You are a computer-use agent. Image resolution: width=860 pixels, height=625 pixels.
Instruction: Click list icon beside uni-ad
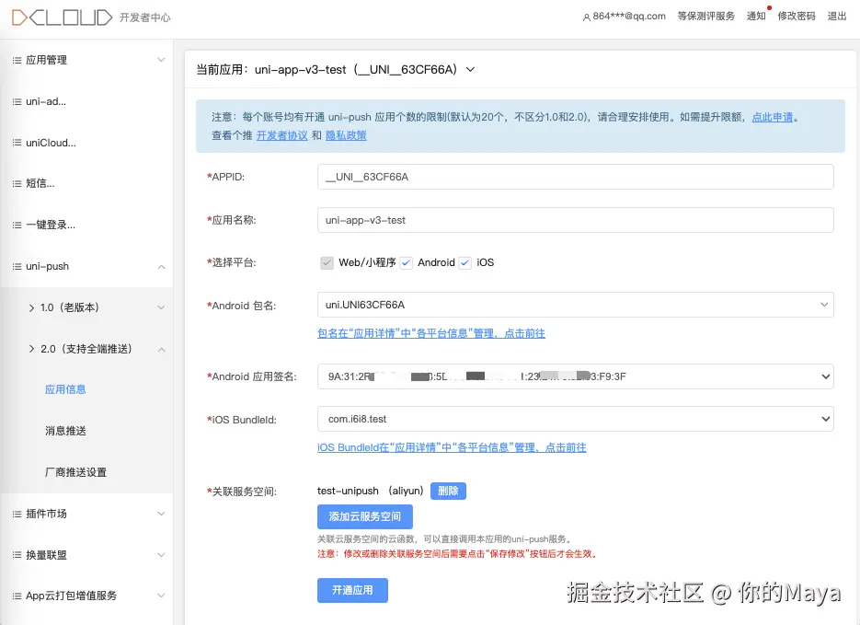[17, 101]
